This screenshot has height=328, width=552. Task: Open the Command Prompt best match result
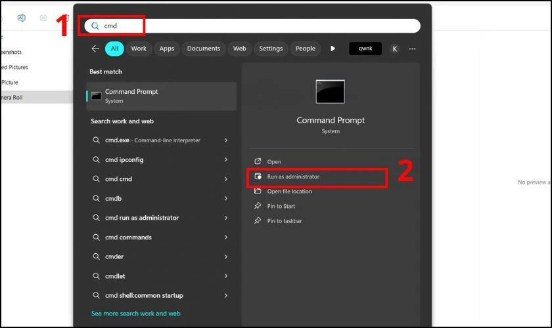pos(161,96)
